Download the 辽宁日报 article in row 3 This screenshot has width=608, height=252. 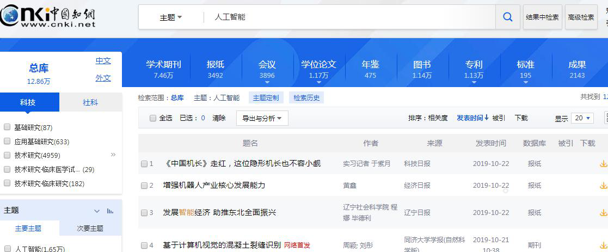[x=603, y=212]
